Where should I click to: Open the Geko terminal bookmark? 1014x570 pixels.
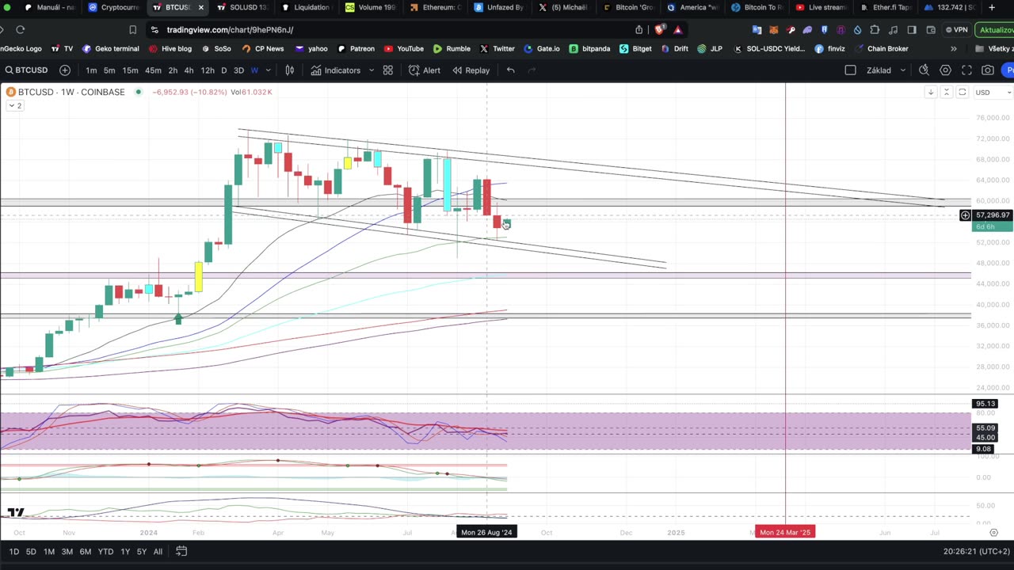110,48
